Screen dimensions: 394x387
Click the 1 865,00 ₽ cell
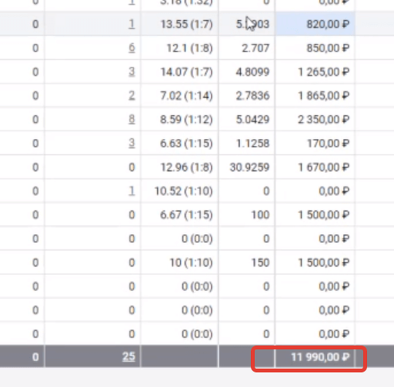[x=315, y=95]
